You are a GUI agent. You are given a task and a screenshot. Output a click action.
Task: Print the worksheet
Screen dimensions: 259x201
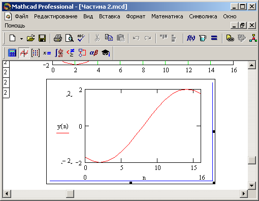58,38
